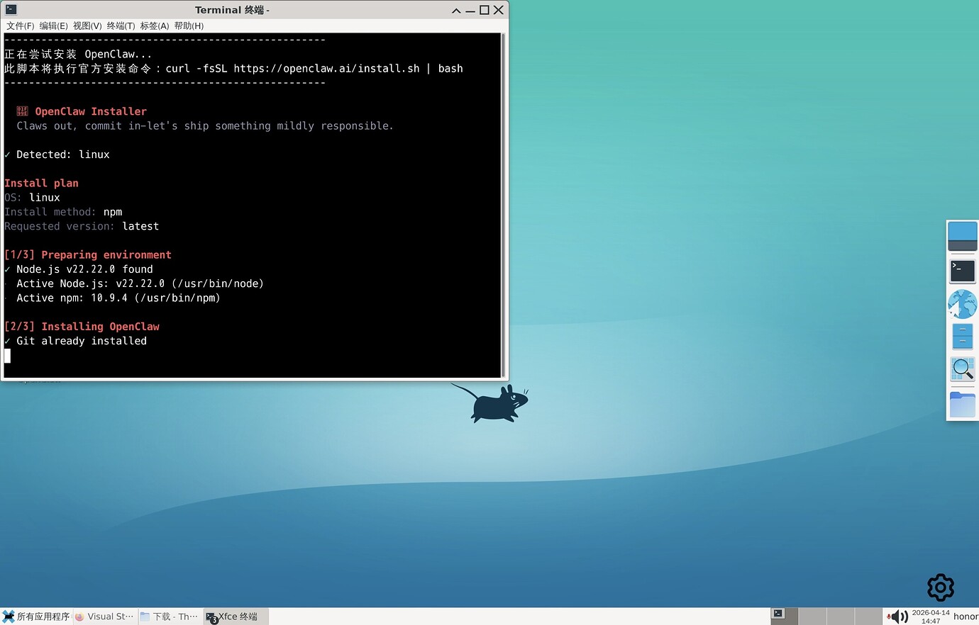Open the honor user menu
Image resolution: width=979 pixels, height=625 pixels.
966,616
